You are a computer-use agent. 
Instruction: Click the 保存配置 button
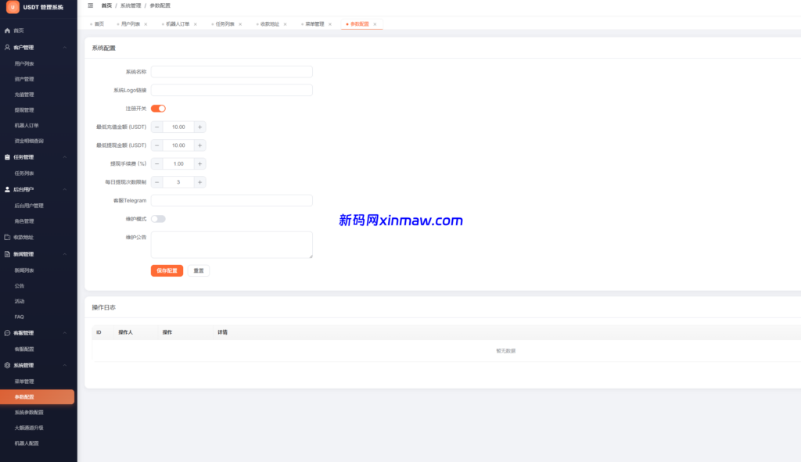167,270
